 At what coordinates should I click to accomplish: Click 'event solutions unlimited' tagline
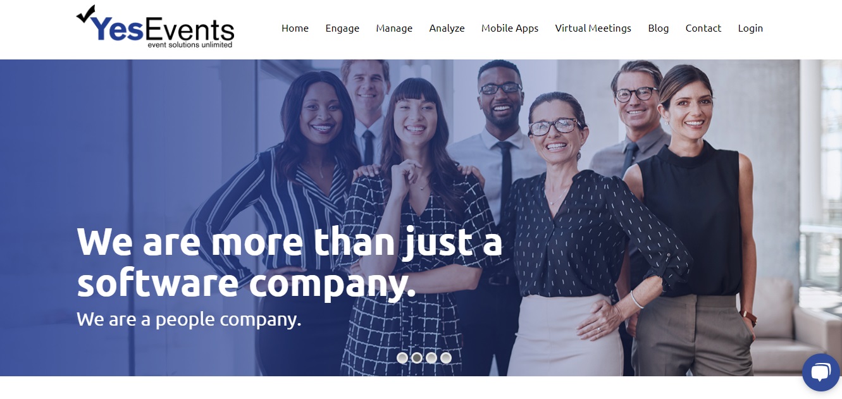click(x=190, y=45)
